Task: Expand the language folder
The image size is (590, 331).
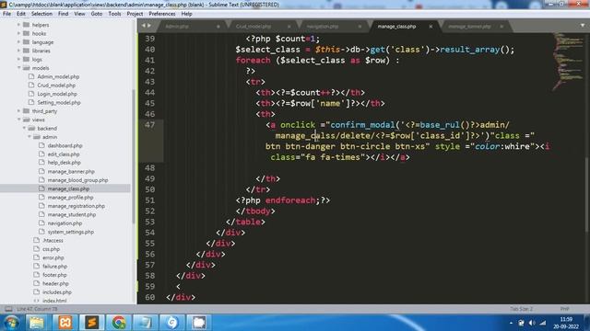Action: tap(18, 42)
